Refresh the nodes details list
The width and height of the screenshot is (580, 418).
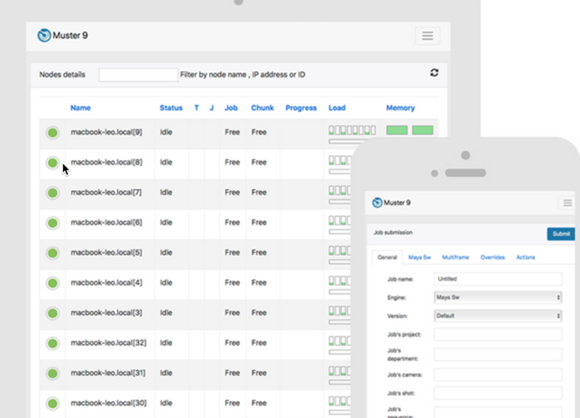pyautogui.click(x=434, y=73)
